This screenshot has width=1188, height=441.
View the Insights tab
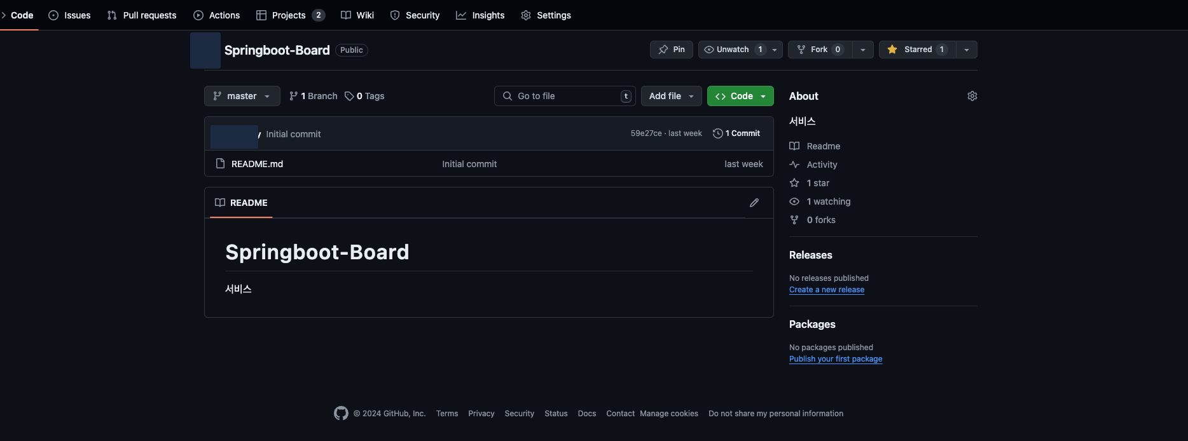click(x=480, y=15)
